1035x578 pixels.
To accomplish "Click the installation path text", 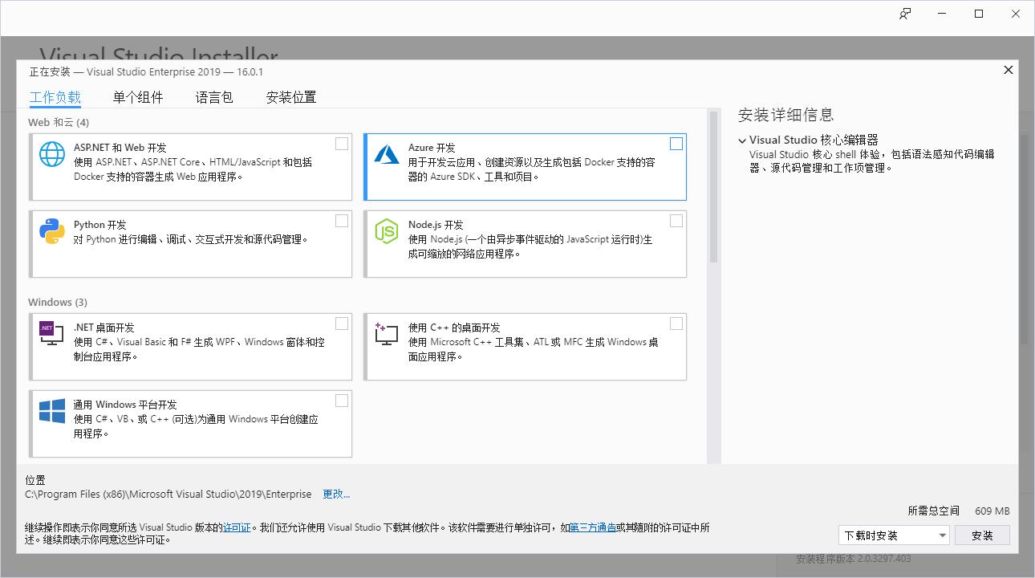I will 168,494.
